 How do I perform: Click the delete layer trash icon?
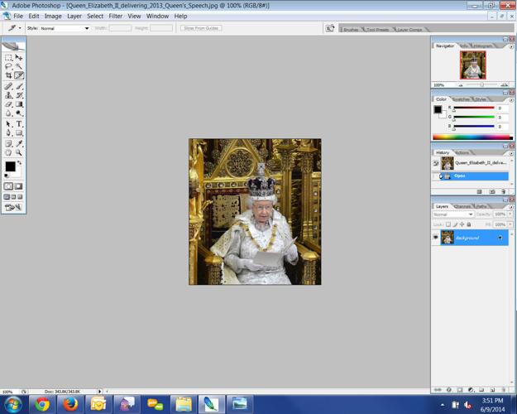point(504,389)
